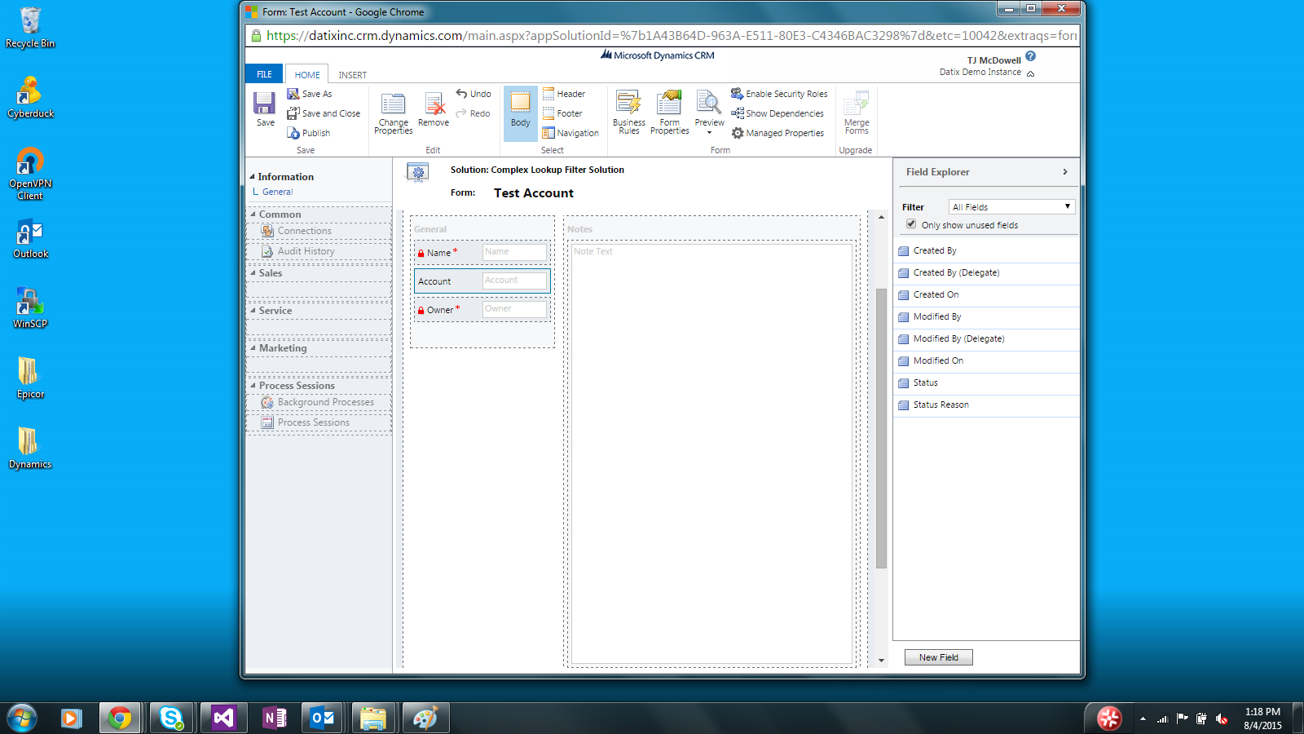The image size is (1304, 734).
Task: Open Managed Properties
Action: [x=778, y=133]
